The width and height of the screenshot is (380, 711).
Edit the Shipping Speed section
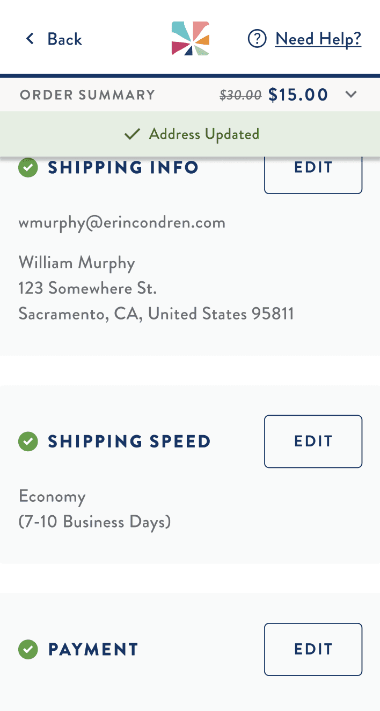[x=313, y=442]
